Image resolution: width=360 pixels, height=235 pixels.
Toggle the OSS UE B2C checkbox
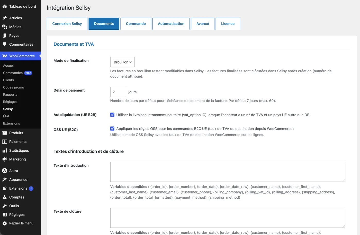pos(112,128)
